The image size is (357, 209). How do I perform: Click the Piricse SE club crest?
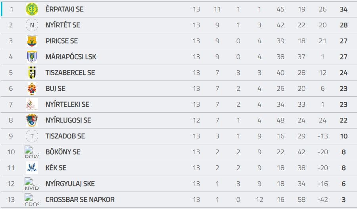[32, 41]
